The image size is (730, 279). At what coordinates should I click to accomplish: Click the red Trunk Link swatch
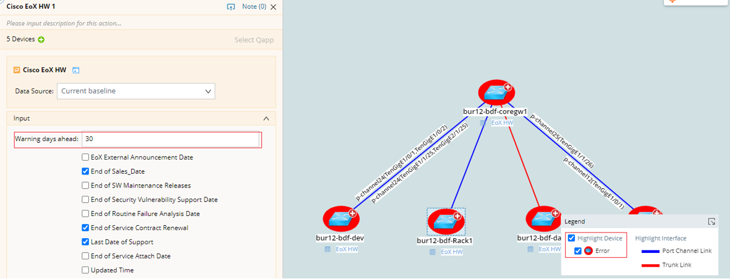pyautogui.click(x=650, y=265)
